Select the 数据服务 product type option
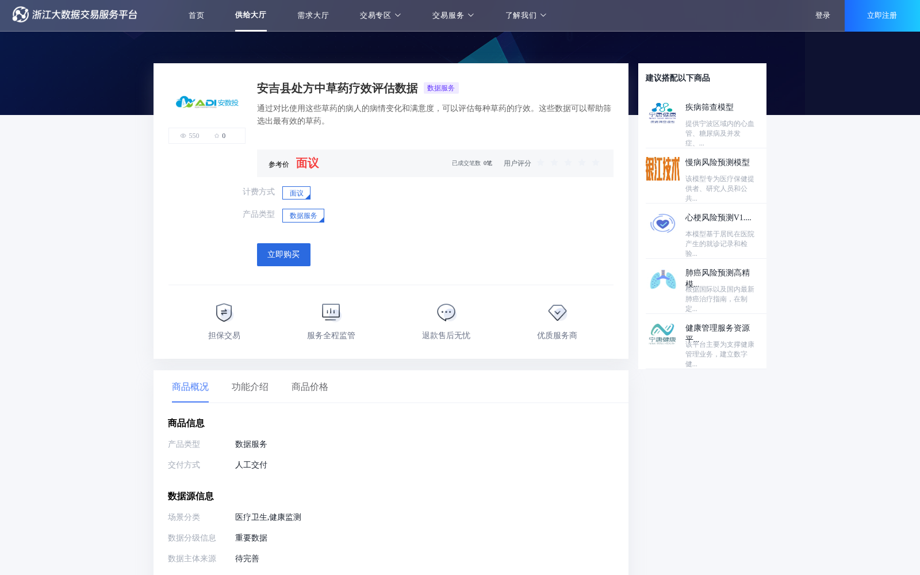 pyautogui.click(x=303, y=216)
